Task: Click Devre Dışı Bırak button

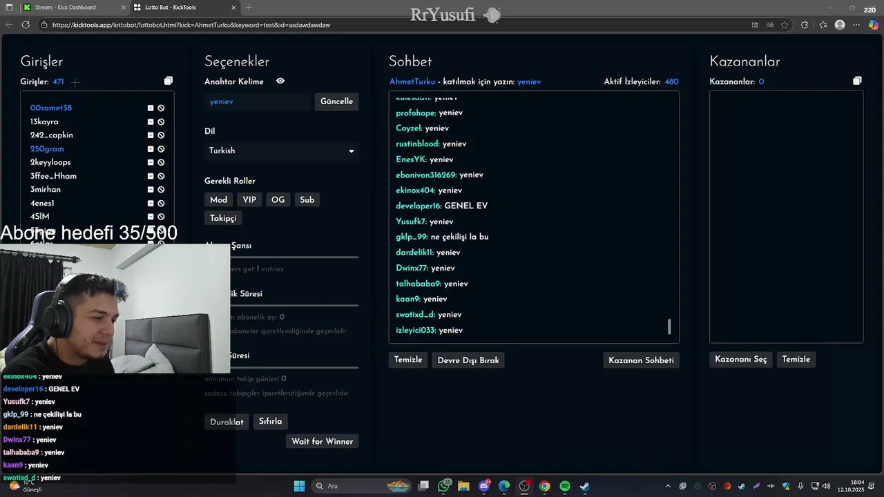Action: click(x=468, y=360)
